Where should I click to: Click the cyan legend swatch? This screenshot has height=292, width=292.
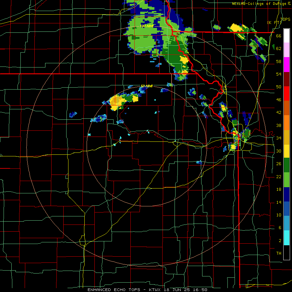(x=286, y=238)
